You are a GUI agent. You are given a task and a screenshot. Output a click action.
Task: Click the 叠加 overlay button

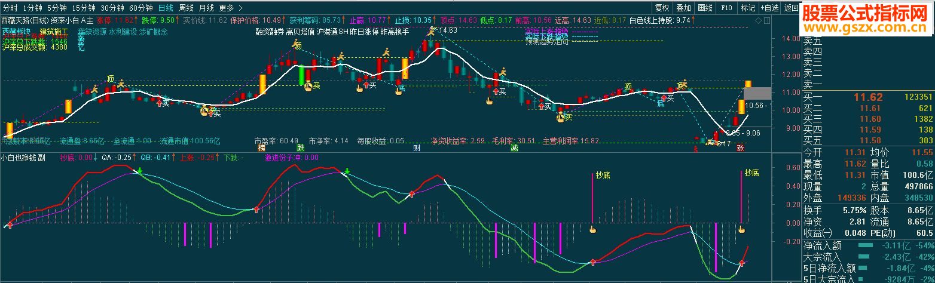click(683, 8)
